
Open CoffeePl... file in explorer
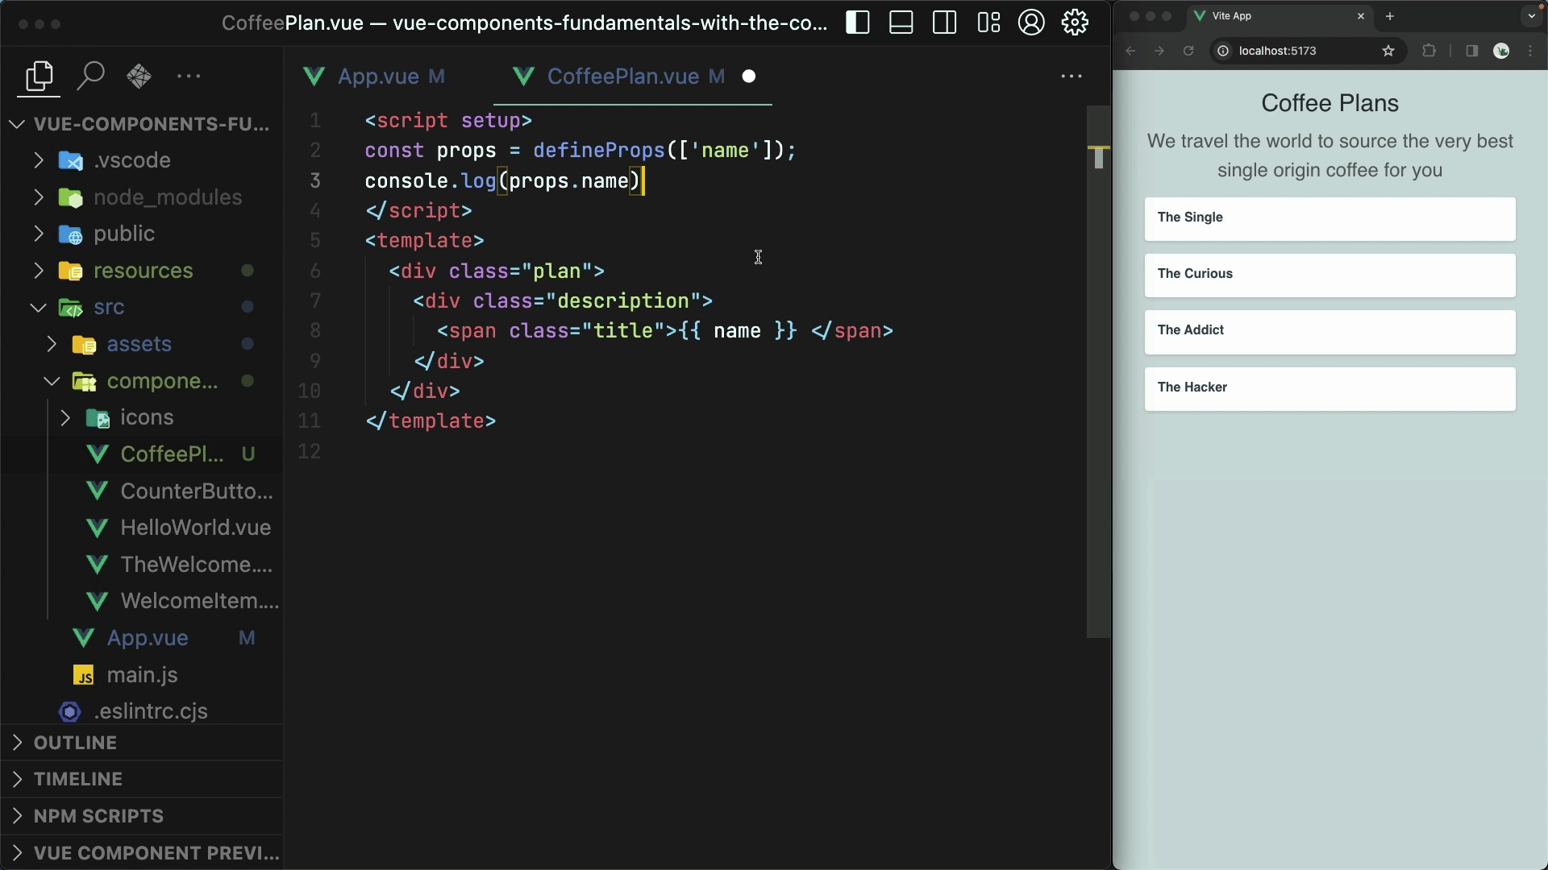(x=142, y=454)
